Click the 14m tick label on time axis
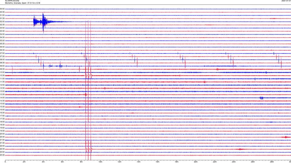Image resolution: width=291 pixels, height=163 pixels. click(x=139, y=162)
